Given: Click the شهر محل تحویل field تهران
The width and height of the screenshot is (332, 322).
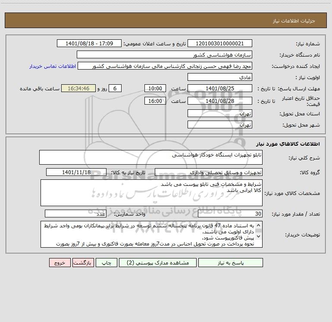Looking at the screenshot, I should (x=220, y=124).
